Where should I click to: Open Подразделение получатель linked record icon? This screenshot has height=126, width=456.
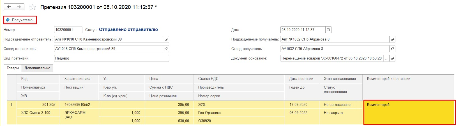point(392,39)
